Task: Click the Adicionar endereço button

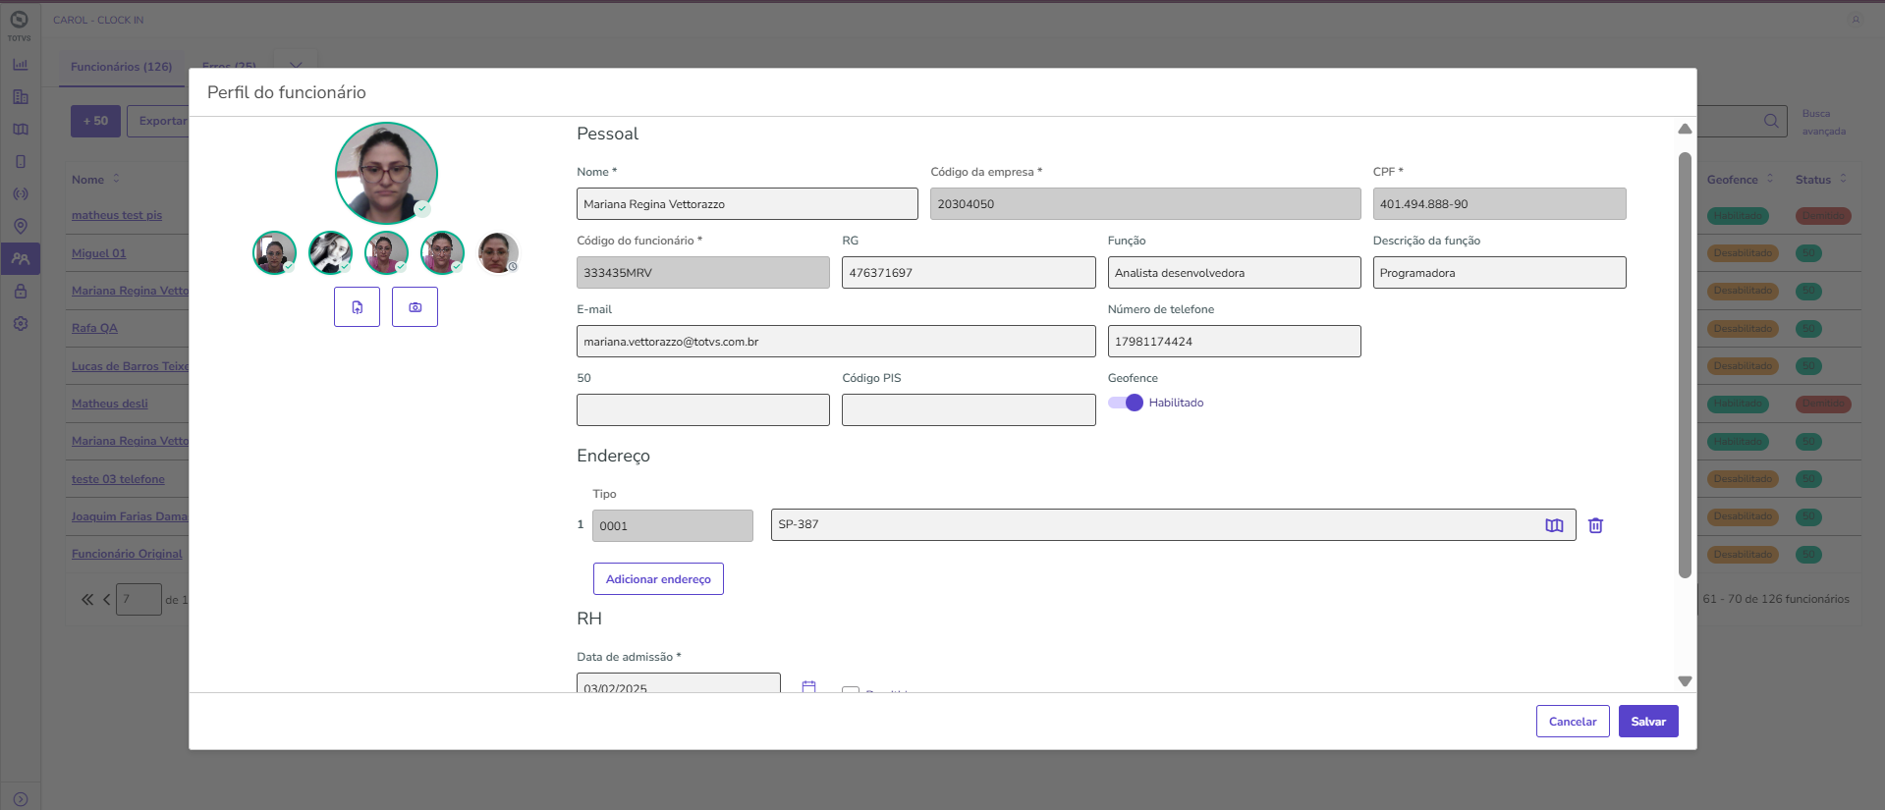Action: (x=658, y=579)
